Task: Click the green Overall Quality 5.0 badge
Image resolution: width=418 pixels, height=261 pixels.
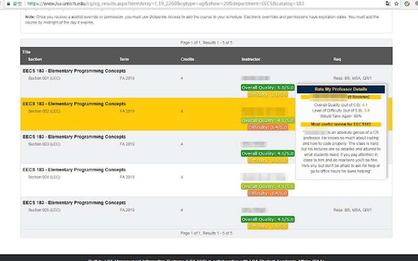Action: pos(268,88)
